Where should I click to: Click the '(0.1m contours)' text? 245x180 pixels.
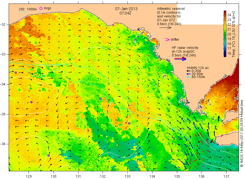point(169,13)
